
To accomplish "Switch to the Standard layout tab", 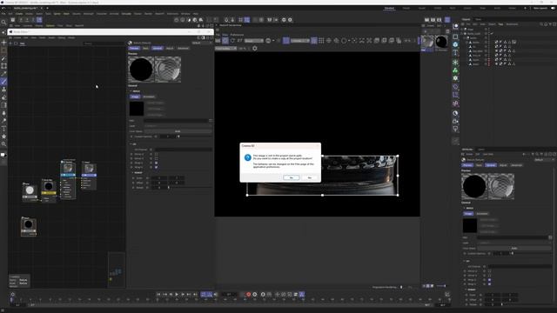I will [389, 8].
